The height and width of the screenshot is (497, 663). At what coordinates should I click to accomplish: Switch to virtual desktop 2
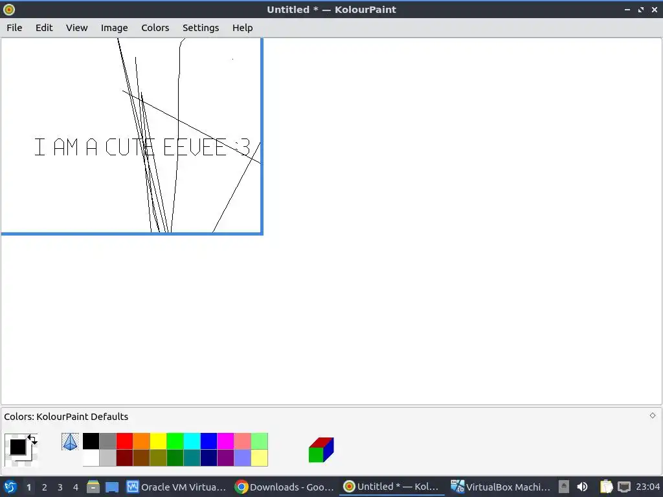pos(45,487)
